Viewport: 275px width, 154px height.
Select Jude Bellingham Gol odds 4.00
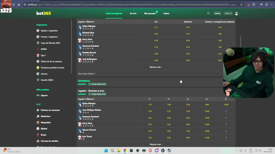156,60
